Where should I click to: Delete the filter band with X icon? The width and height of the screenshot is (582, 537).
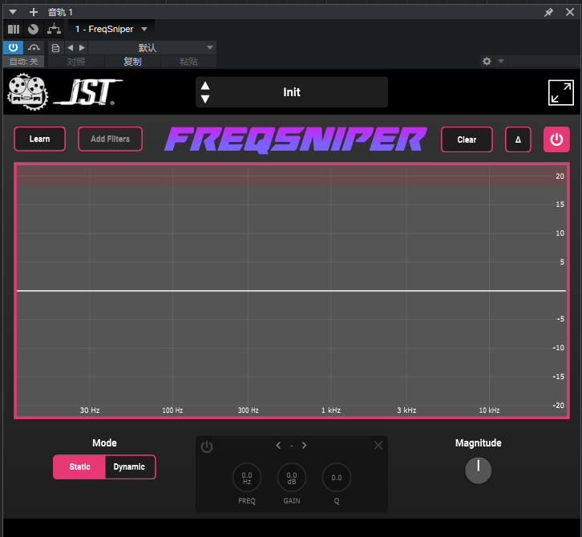(378, 446)
